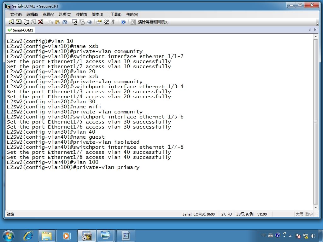The width and height of the screenshot is (323, 242).
Task: Click the terminal scrollbar up arrow
Action: [x=315, y=37]
